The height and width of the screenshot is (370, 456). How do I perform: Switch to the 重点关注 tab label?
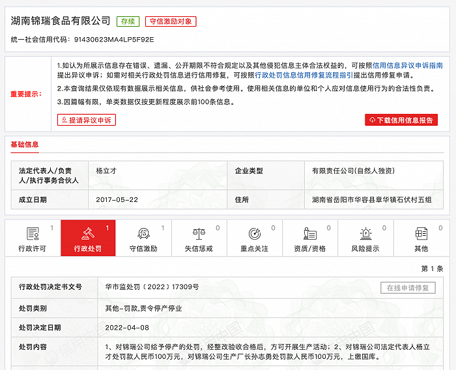point(255,249)
